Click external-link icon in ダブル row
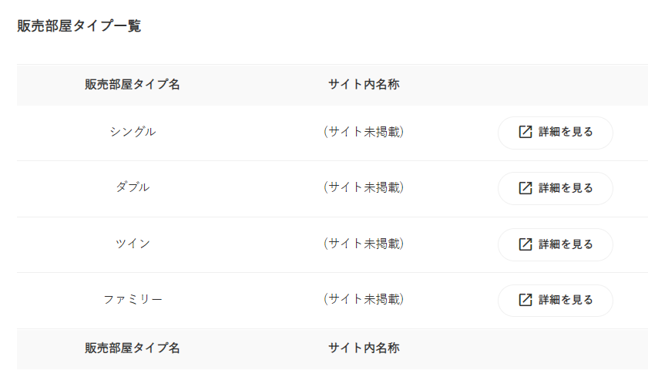This screenshot has height=387, width=648. click(525, 188)
